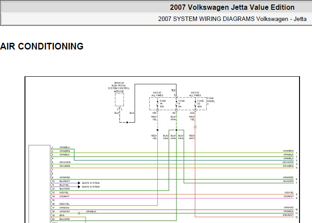312x223 pixels.
Task: Click the Seats System arrow on BLU/WHT wire
Action: tap(80, 183)
